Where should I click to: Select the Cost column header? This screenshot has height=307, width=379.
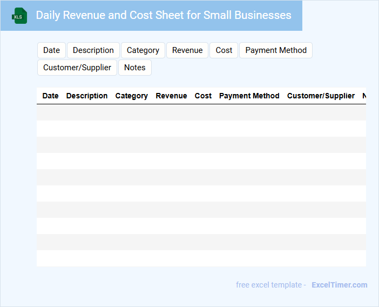point(203,96)
